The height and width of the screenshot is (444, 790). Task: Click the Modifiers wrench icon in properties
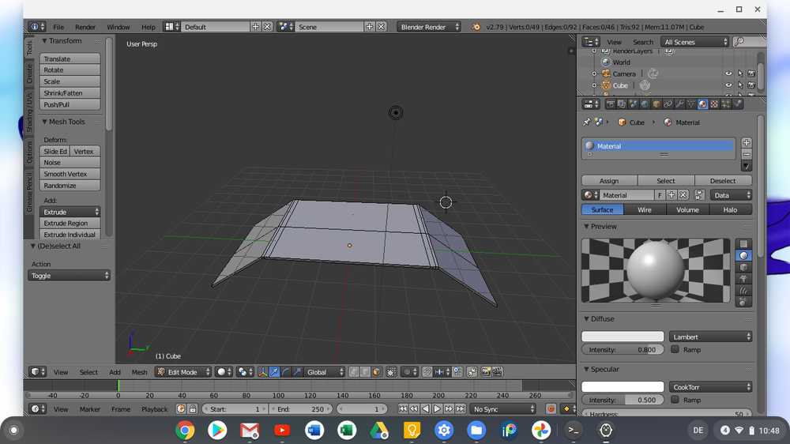click(679, 104)
